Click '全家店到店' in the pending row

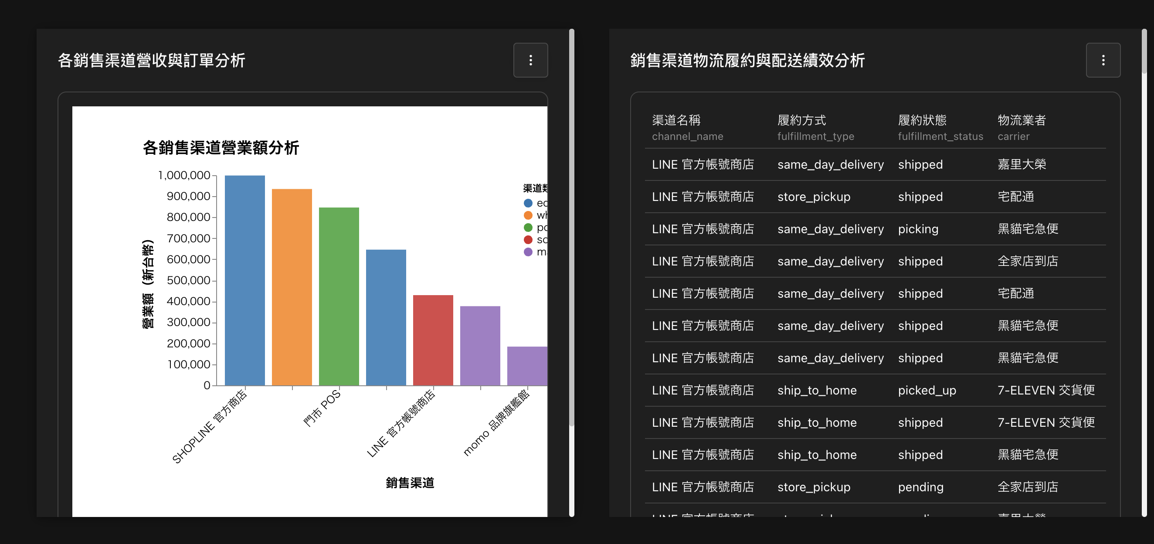pyautogui.click(x=1028, y=487)
